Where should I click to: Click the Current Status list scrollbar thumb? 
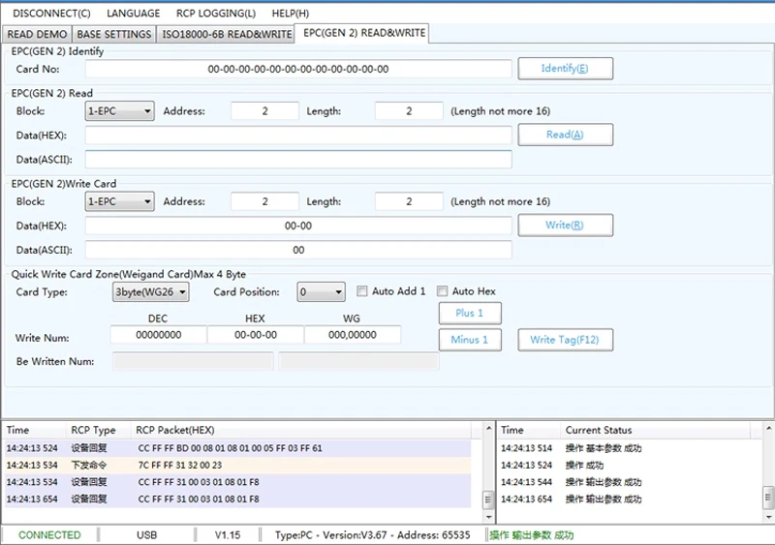pyautogui.click(x=768, y=497)
